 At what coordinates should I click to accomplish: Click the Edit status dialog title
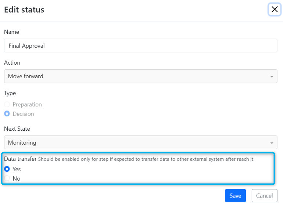pyautogui.click(x=24, y=10)
